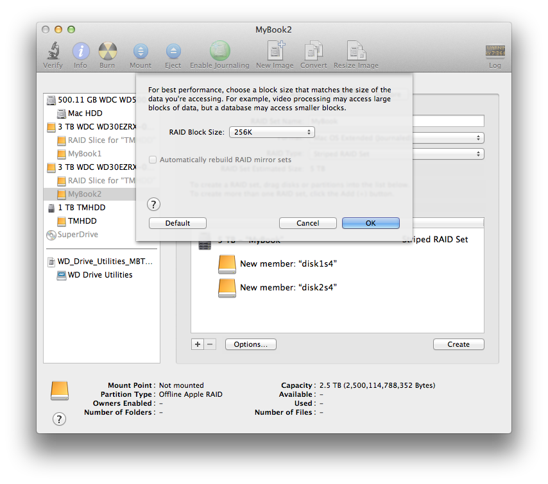The image size is (548, 484).
Task: Click the Burn toolbar icon
Action: [107, 51]
